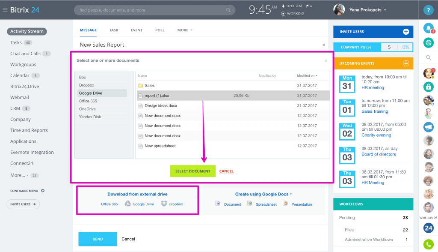Click the Sales folder icon
438x252 pixels.
point(140,85)
